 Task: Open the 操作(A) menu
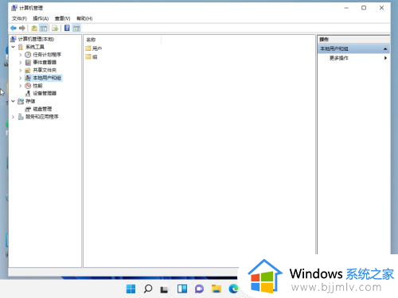41,18
